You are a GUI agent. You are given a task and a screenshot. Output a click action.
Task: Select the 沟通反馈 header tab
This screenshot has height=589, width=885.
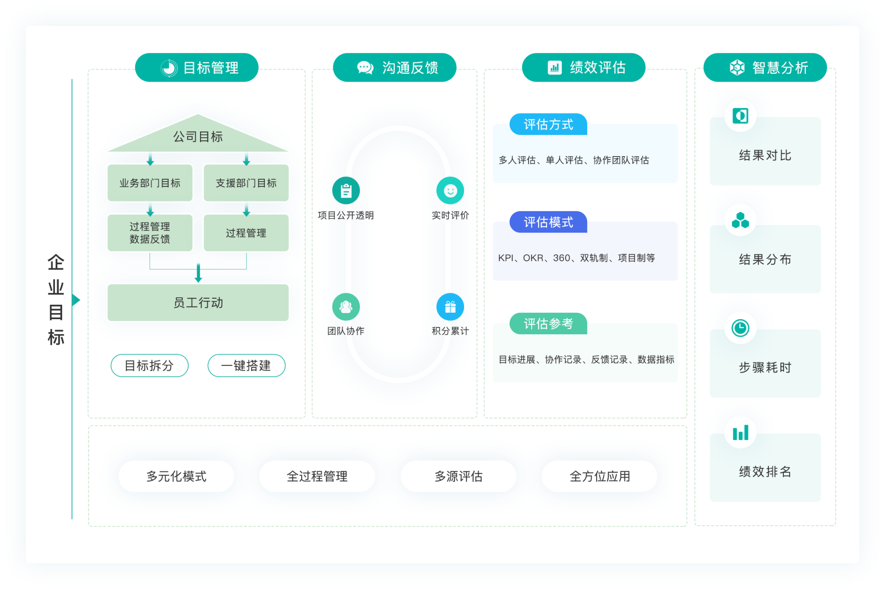coord(395,67)
